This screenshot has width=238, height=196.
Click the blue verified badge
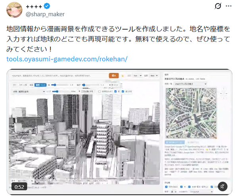(x=47, y=6)
